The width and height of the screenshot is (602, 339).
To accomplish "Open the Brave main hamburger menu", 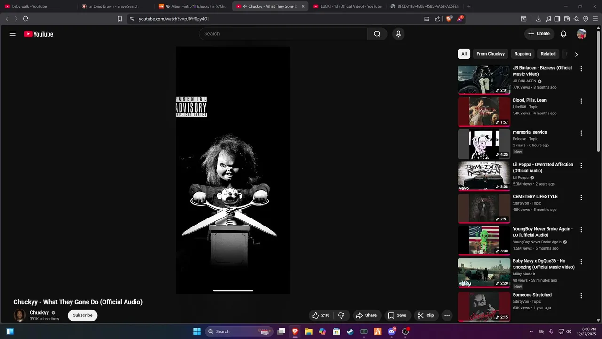I will [x=595, y=19].
